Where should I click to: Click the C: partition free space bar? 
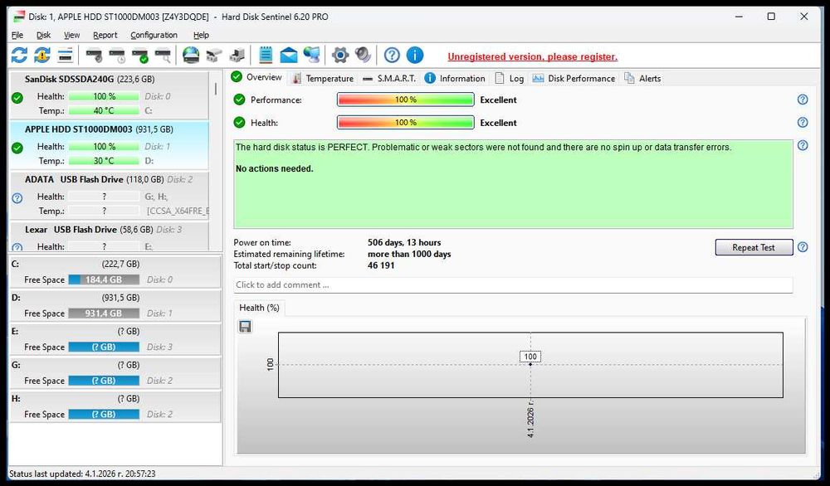[104, 279]
